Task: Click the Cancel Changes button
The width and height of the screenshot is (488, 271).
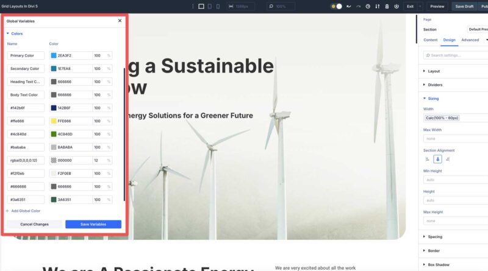Action: (34, 224)
